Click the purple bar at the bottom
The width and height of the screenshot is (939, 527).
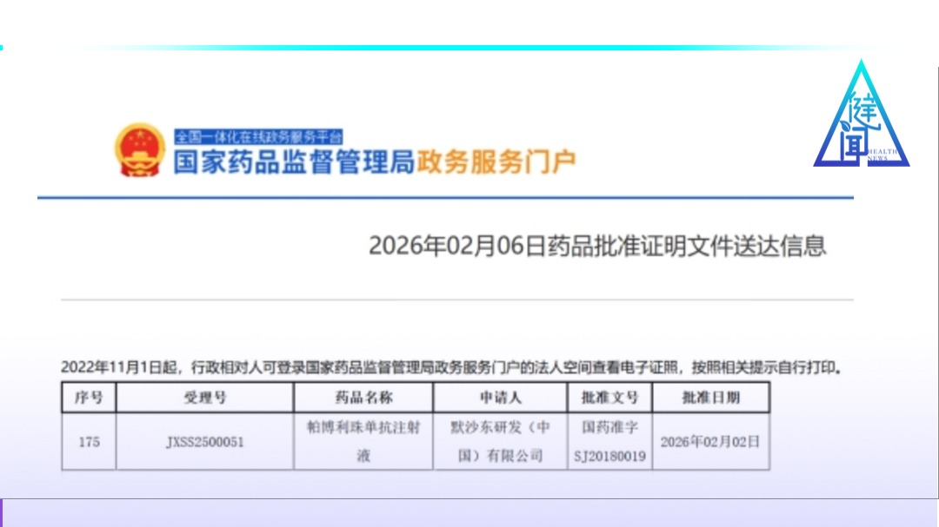pos(469,513)
